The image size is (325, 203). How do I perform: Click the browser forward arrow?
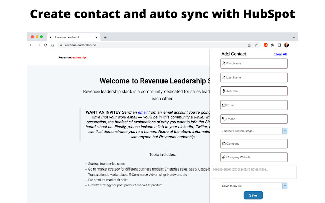[x=39, y=45]
